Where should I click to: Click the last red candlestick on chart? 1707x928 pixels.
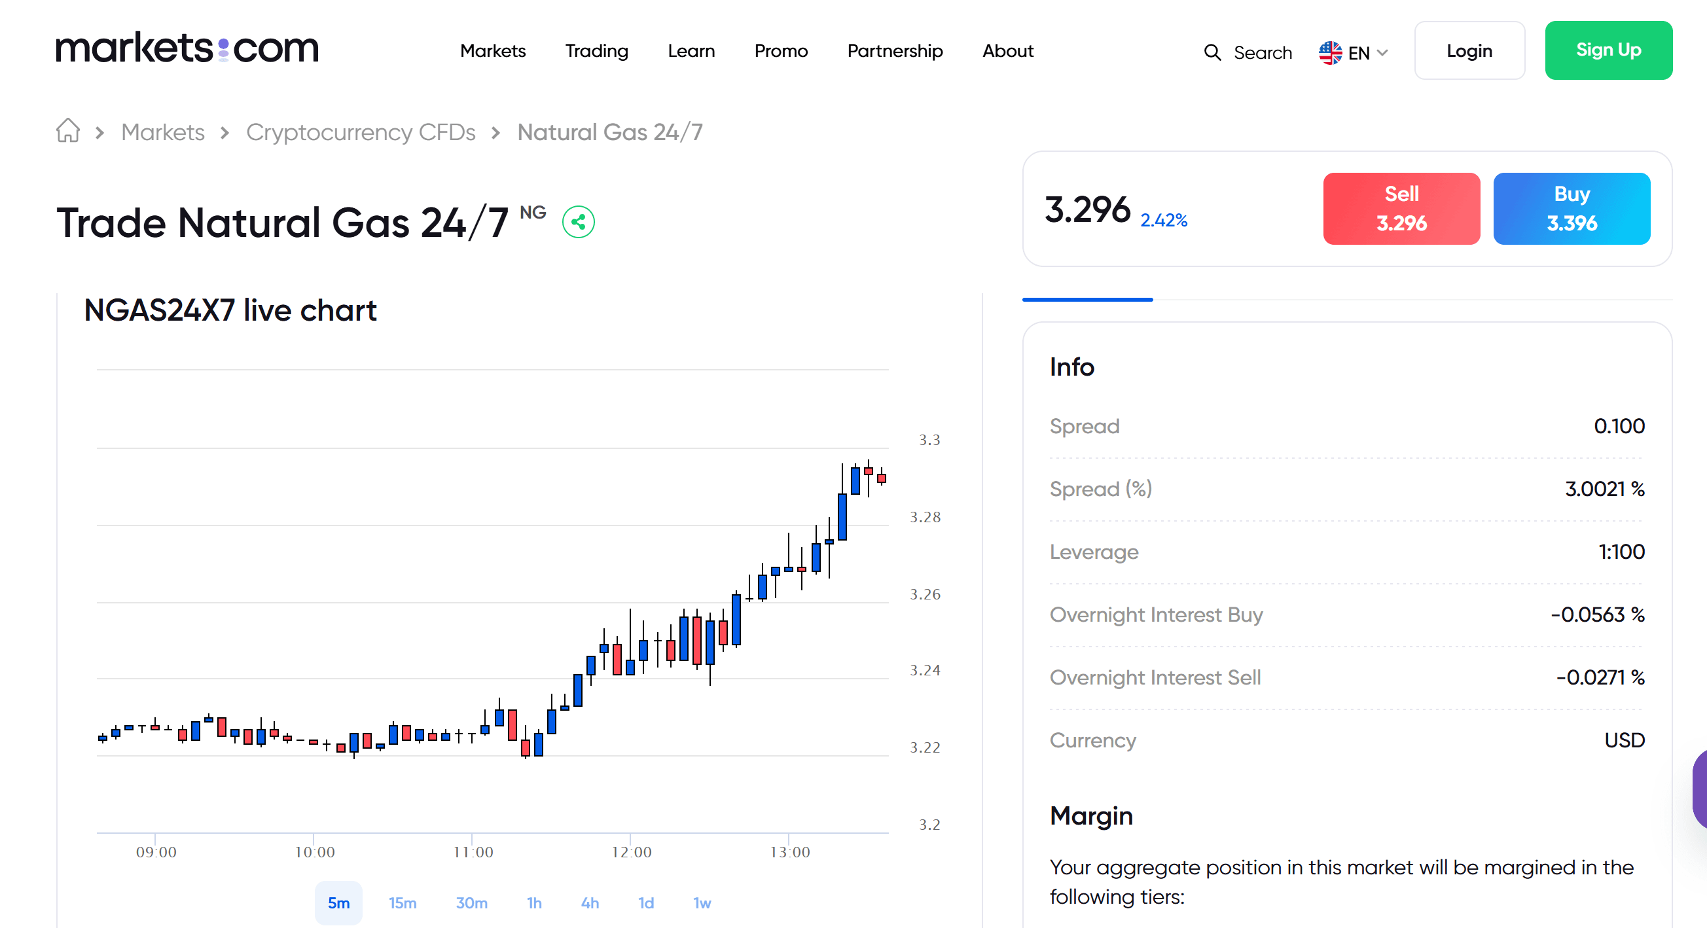[x=882, y=478]
